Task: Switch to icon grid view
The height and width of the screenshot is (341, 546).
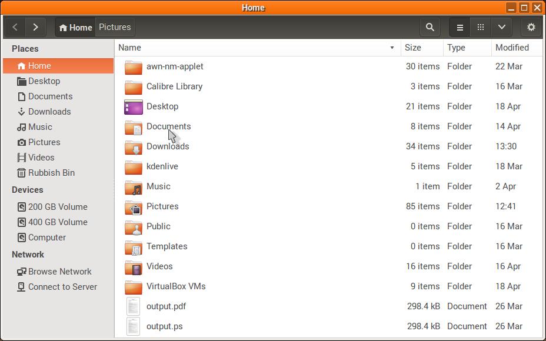Action: tap(481, 27)
